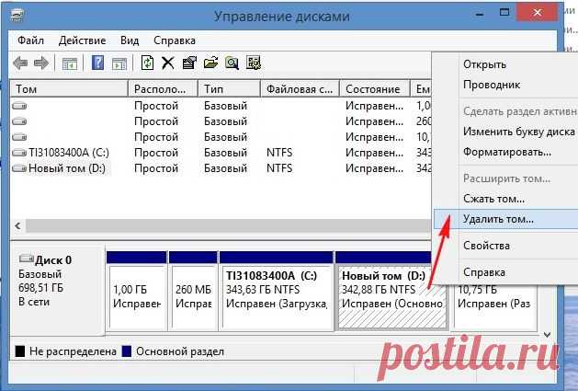Sort by the Файловая с... column header
Viewport: 578px width, 391px height.
point(300,89)
